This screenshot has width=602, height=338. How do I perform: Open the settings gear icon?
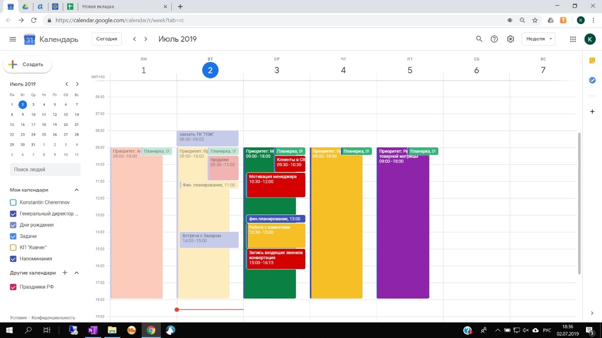511,39
